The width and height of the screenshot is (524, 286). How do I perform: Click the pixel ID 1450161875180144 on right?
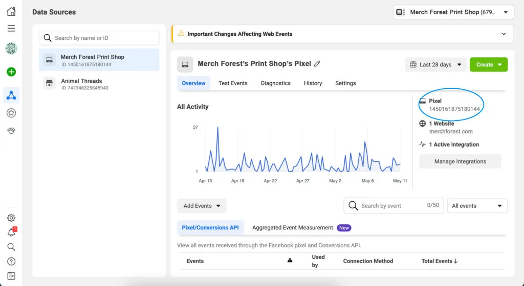pyautogui.click(x=454, y=109)
